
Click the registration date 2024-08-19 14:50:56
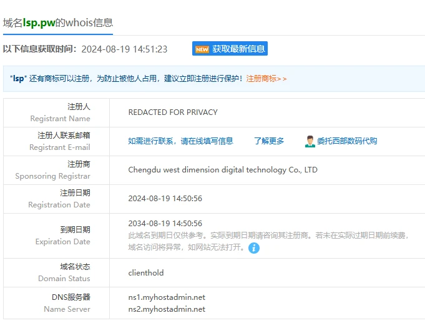pyautogui.click(x=165, y=199)
